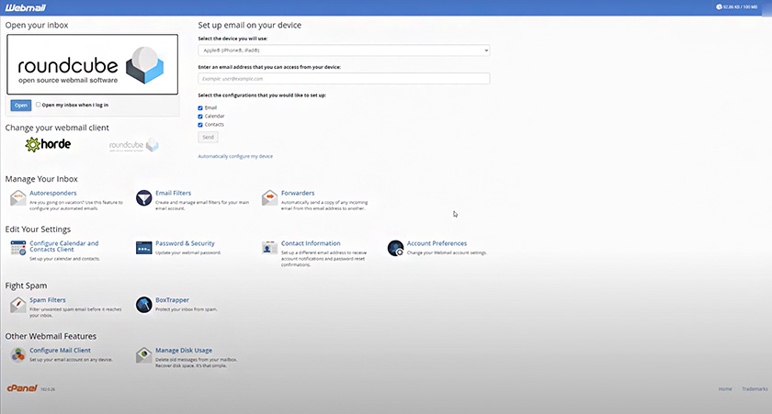Click the Trademarks link in footer
The width and height of the screenshot is (772, 414).
click(755, 389)
